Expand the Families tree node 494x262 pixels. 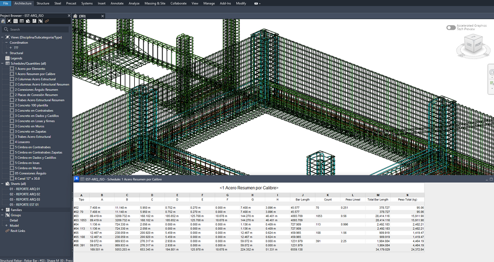(x=2, y=209)
